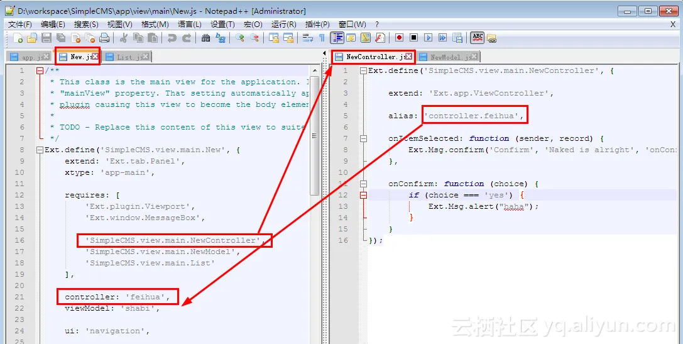Screen dimensions: 683x344
Task: Open Find with the binoculars icon
Action: tap(206, 38)
